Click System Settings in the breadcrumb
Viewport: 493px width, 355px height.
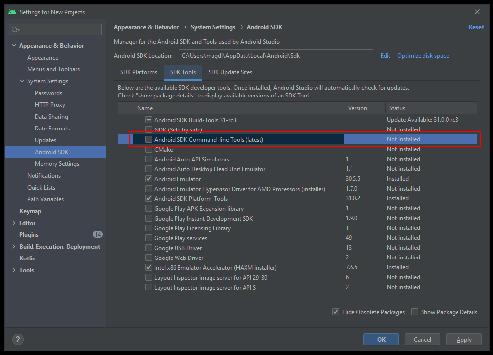pos(213,27)
